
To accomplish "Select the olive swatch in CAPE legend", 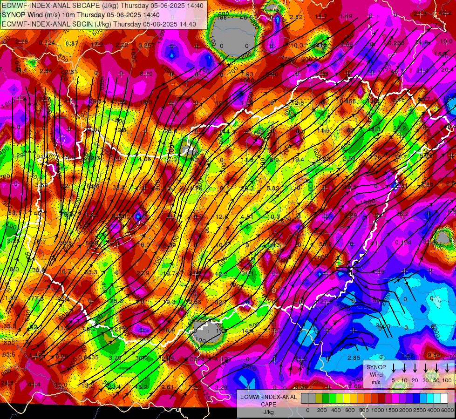I will point(319,399).
